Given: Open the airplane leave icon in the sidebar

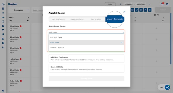Looking at the screenshot, I should click(x=3, y=47).
